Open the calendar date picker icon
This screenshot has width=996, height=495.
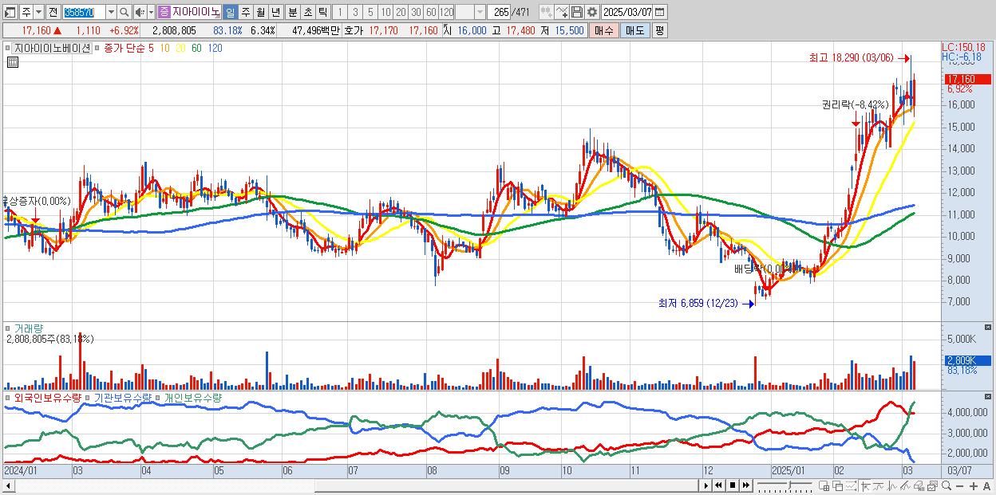tap(659, 12)
